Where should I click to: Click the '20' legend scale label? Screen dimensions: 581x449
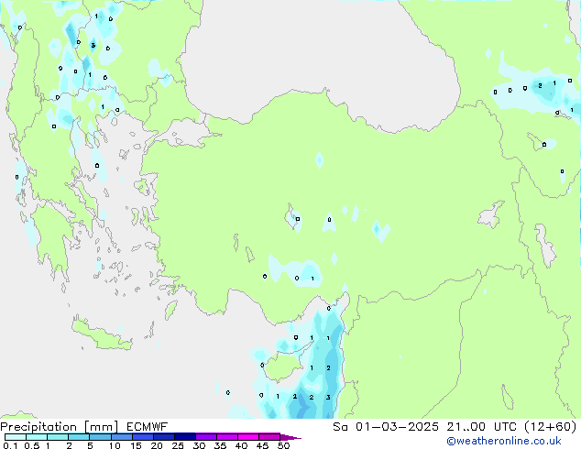tap(157, 445)
